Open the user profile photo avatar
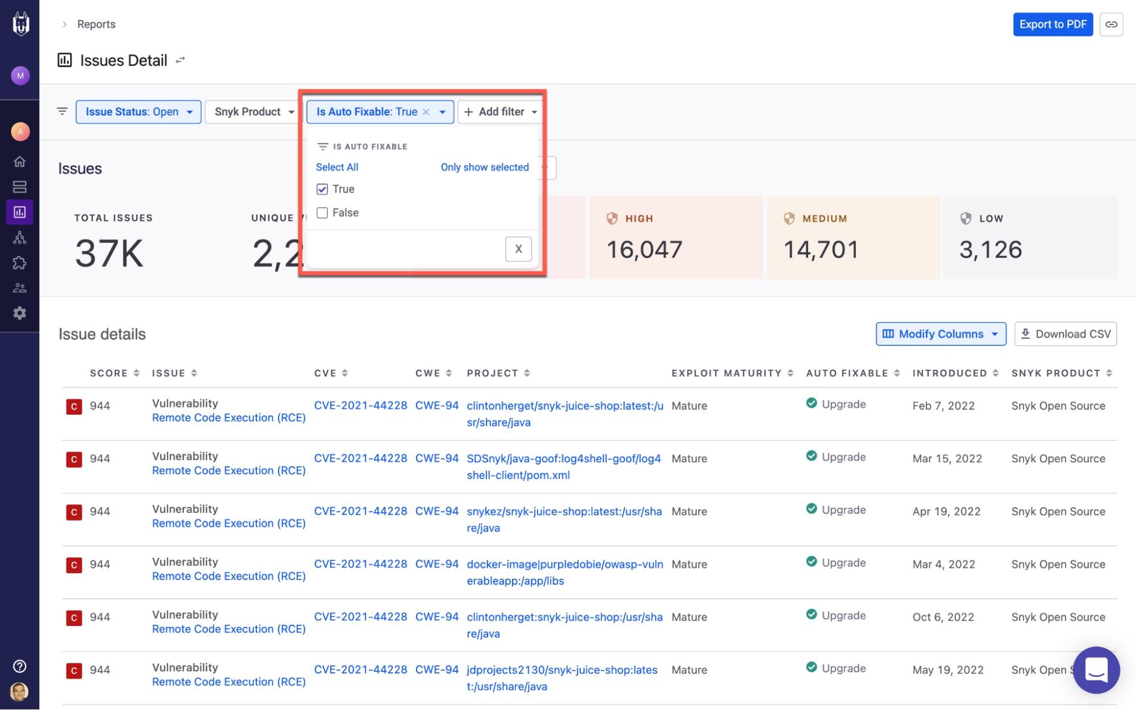 20,691
